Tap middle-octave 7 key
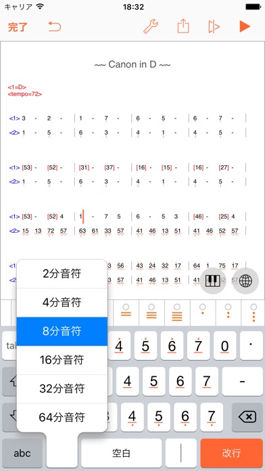The image size is (265, 471). tap(207, 381)
